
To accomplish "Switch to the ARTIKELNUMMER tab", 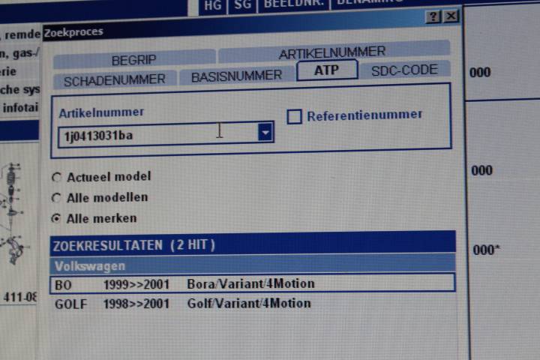I will (x=333, y=52).
